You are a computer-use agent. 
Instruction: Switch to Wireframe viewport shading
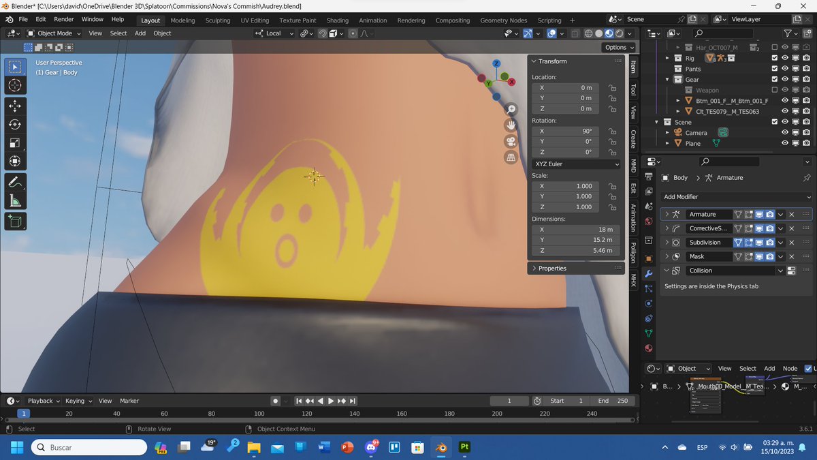(588, 33)
